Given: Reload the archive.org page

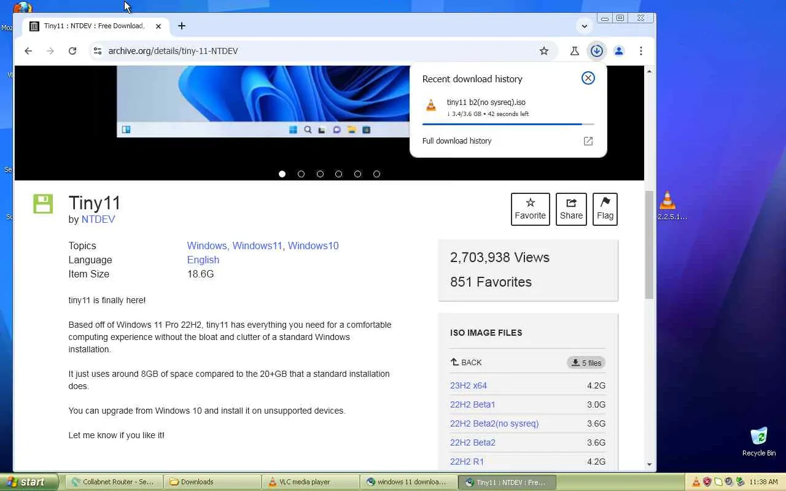Looking at the screenshot, I should [x=72, y=51].
